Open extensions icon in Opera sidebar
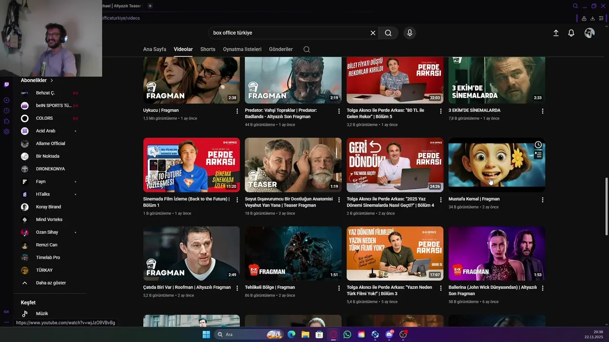 click(x=6, y=121)
